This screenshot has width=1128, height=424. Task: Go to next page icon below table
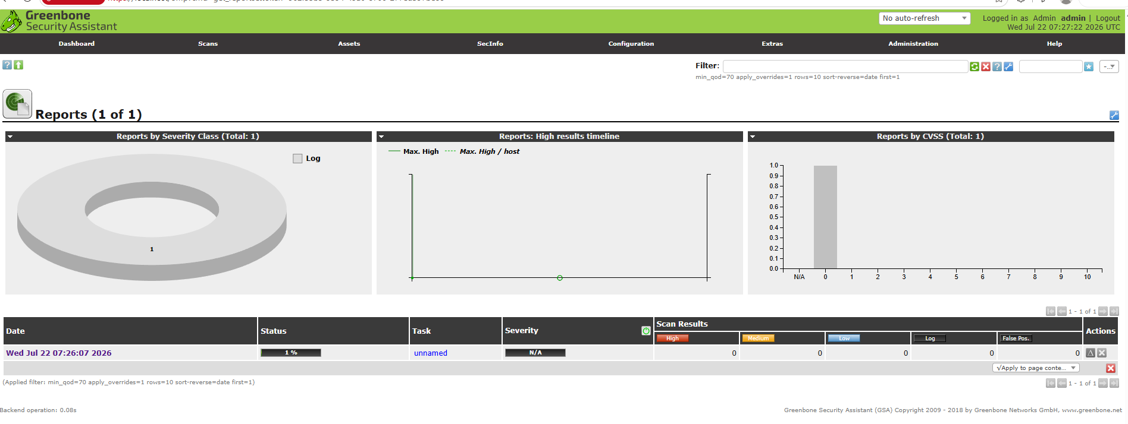click(1103, 383)
